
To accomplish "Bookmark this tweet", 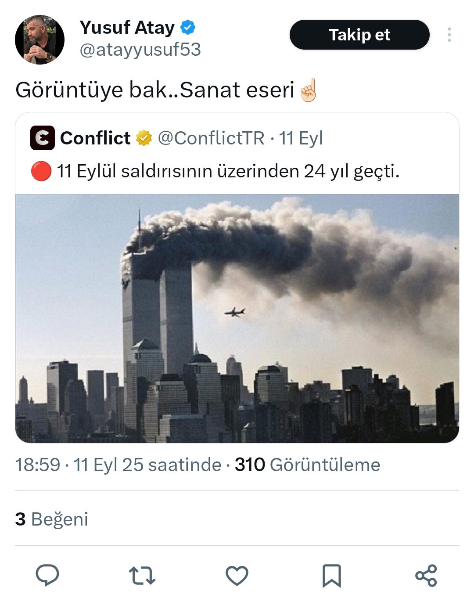I will point(331,575).
